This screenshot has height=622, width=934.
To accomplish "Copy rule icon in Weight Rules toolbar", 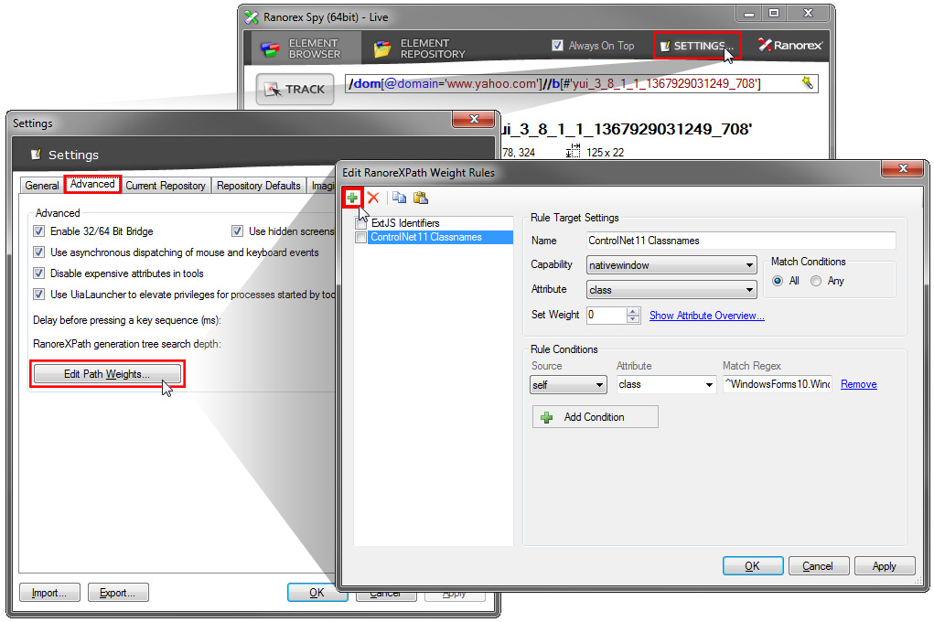I will click(399, 198).
